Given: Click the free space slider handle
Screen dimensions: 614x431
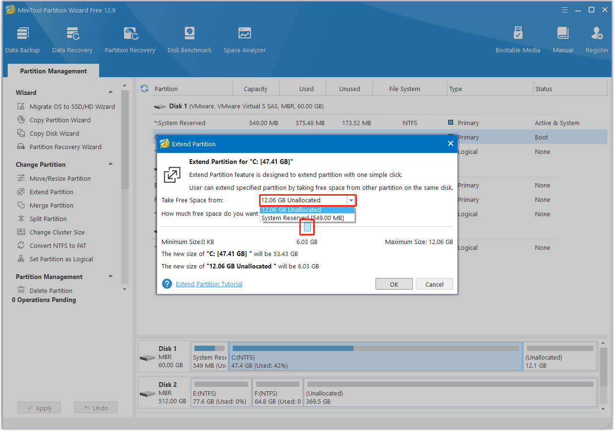Looking at the screenshot, I should pos(307,227).
